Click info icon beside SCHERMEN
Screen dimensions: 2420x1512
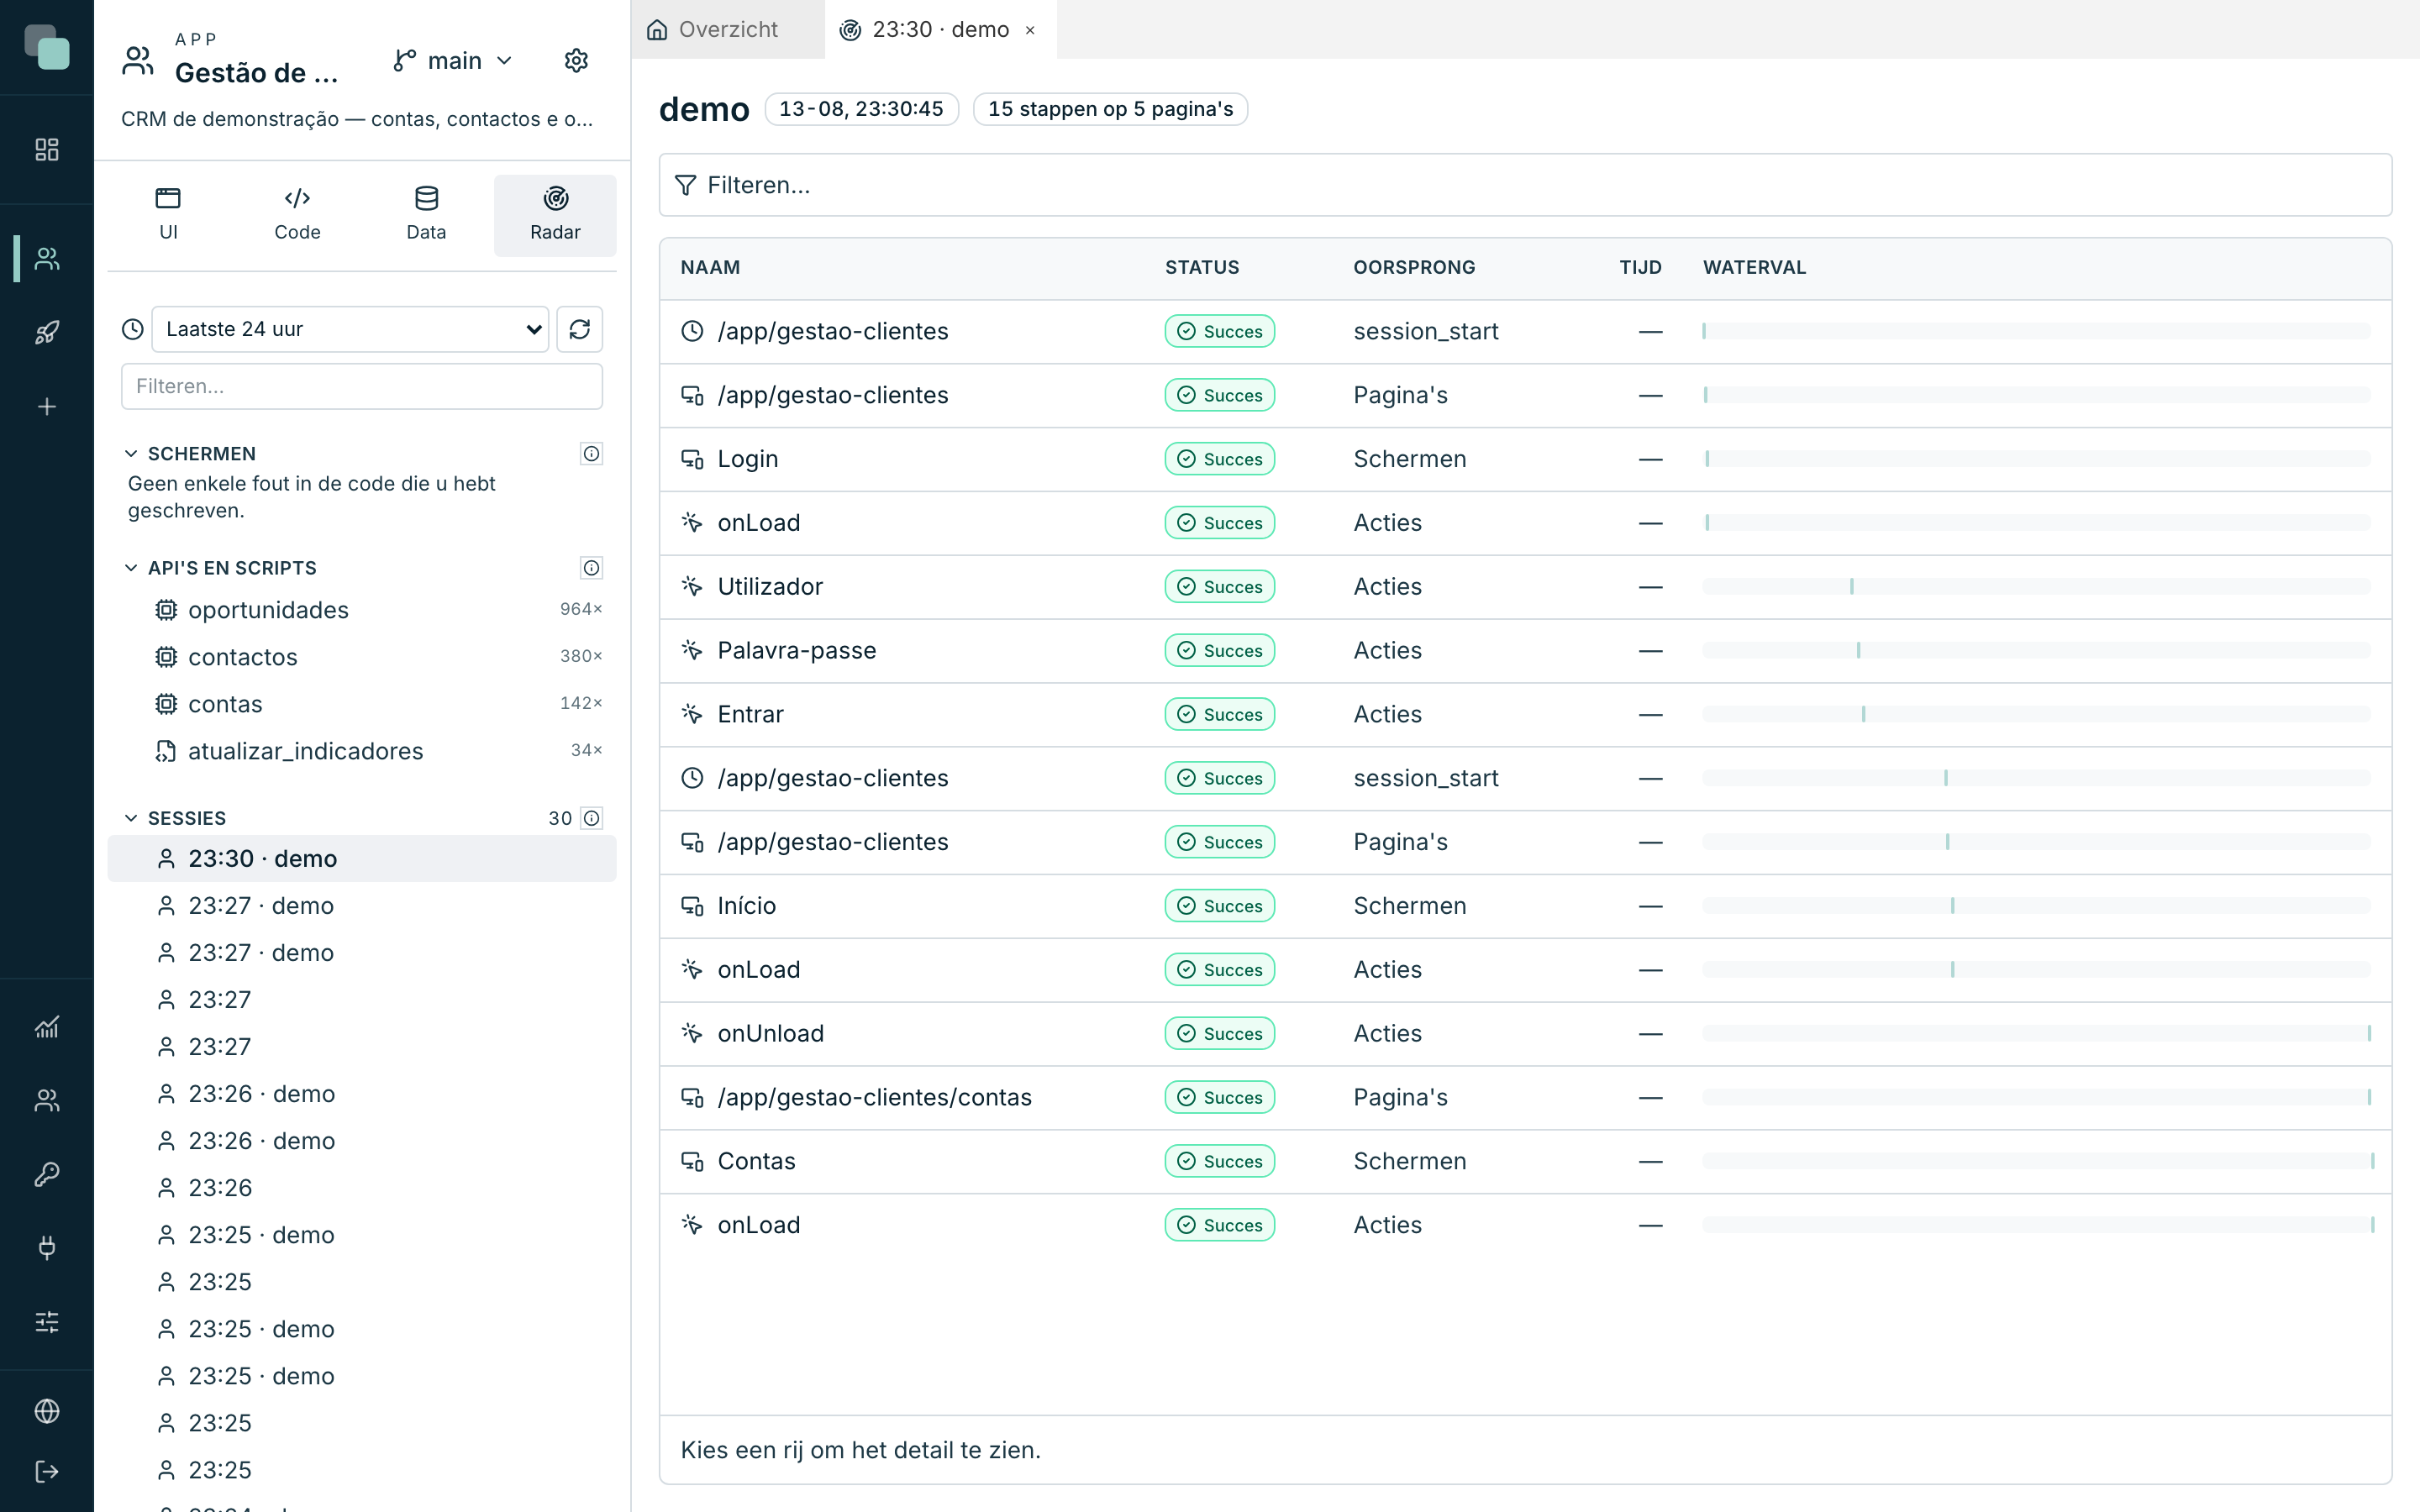pos(592,454)
